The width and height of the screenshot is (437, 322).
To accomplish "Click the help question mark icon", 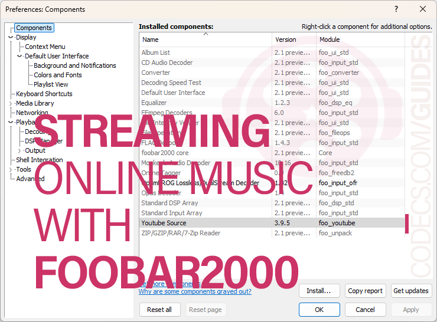I will coord(396,9).
